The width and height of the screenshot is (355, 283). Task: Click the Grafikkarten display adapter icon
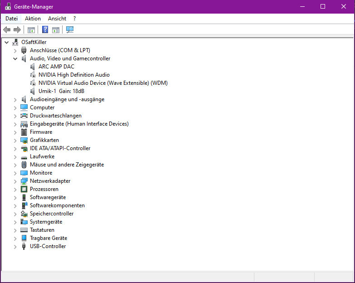24,140
